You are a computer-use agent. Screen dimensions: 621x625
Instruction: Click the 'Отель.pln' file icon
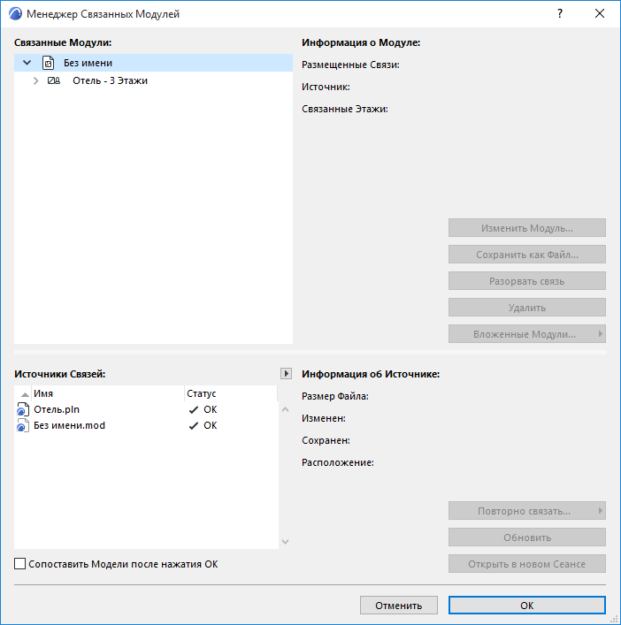point(23,410)
